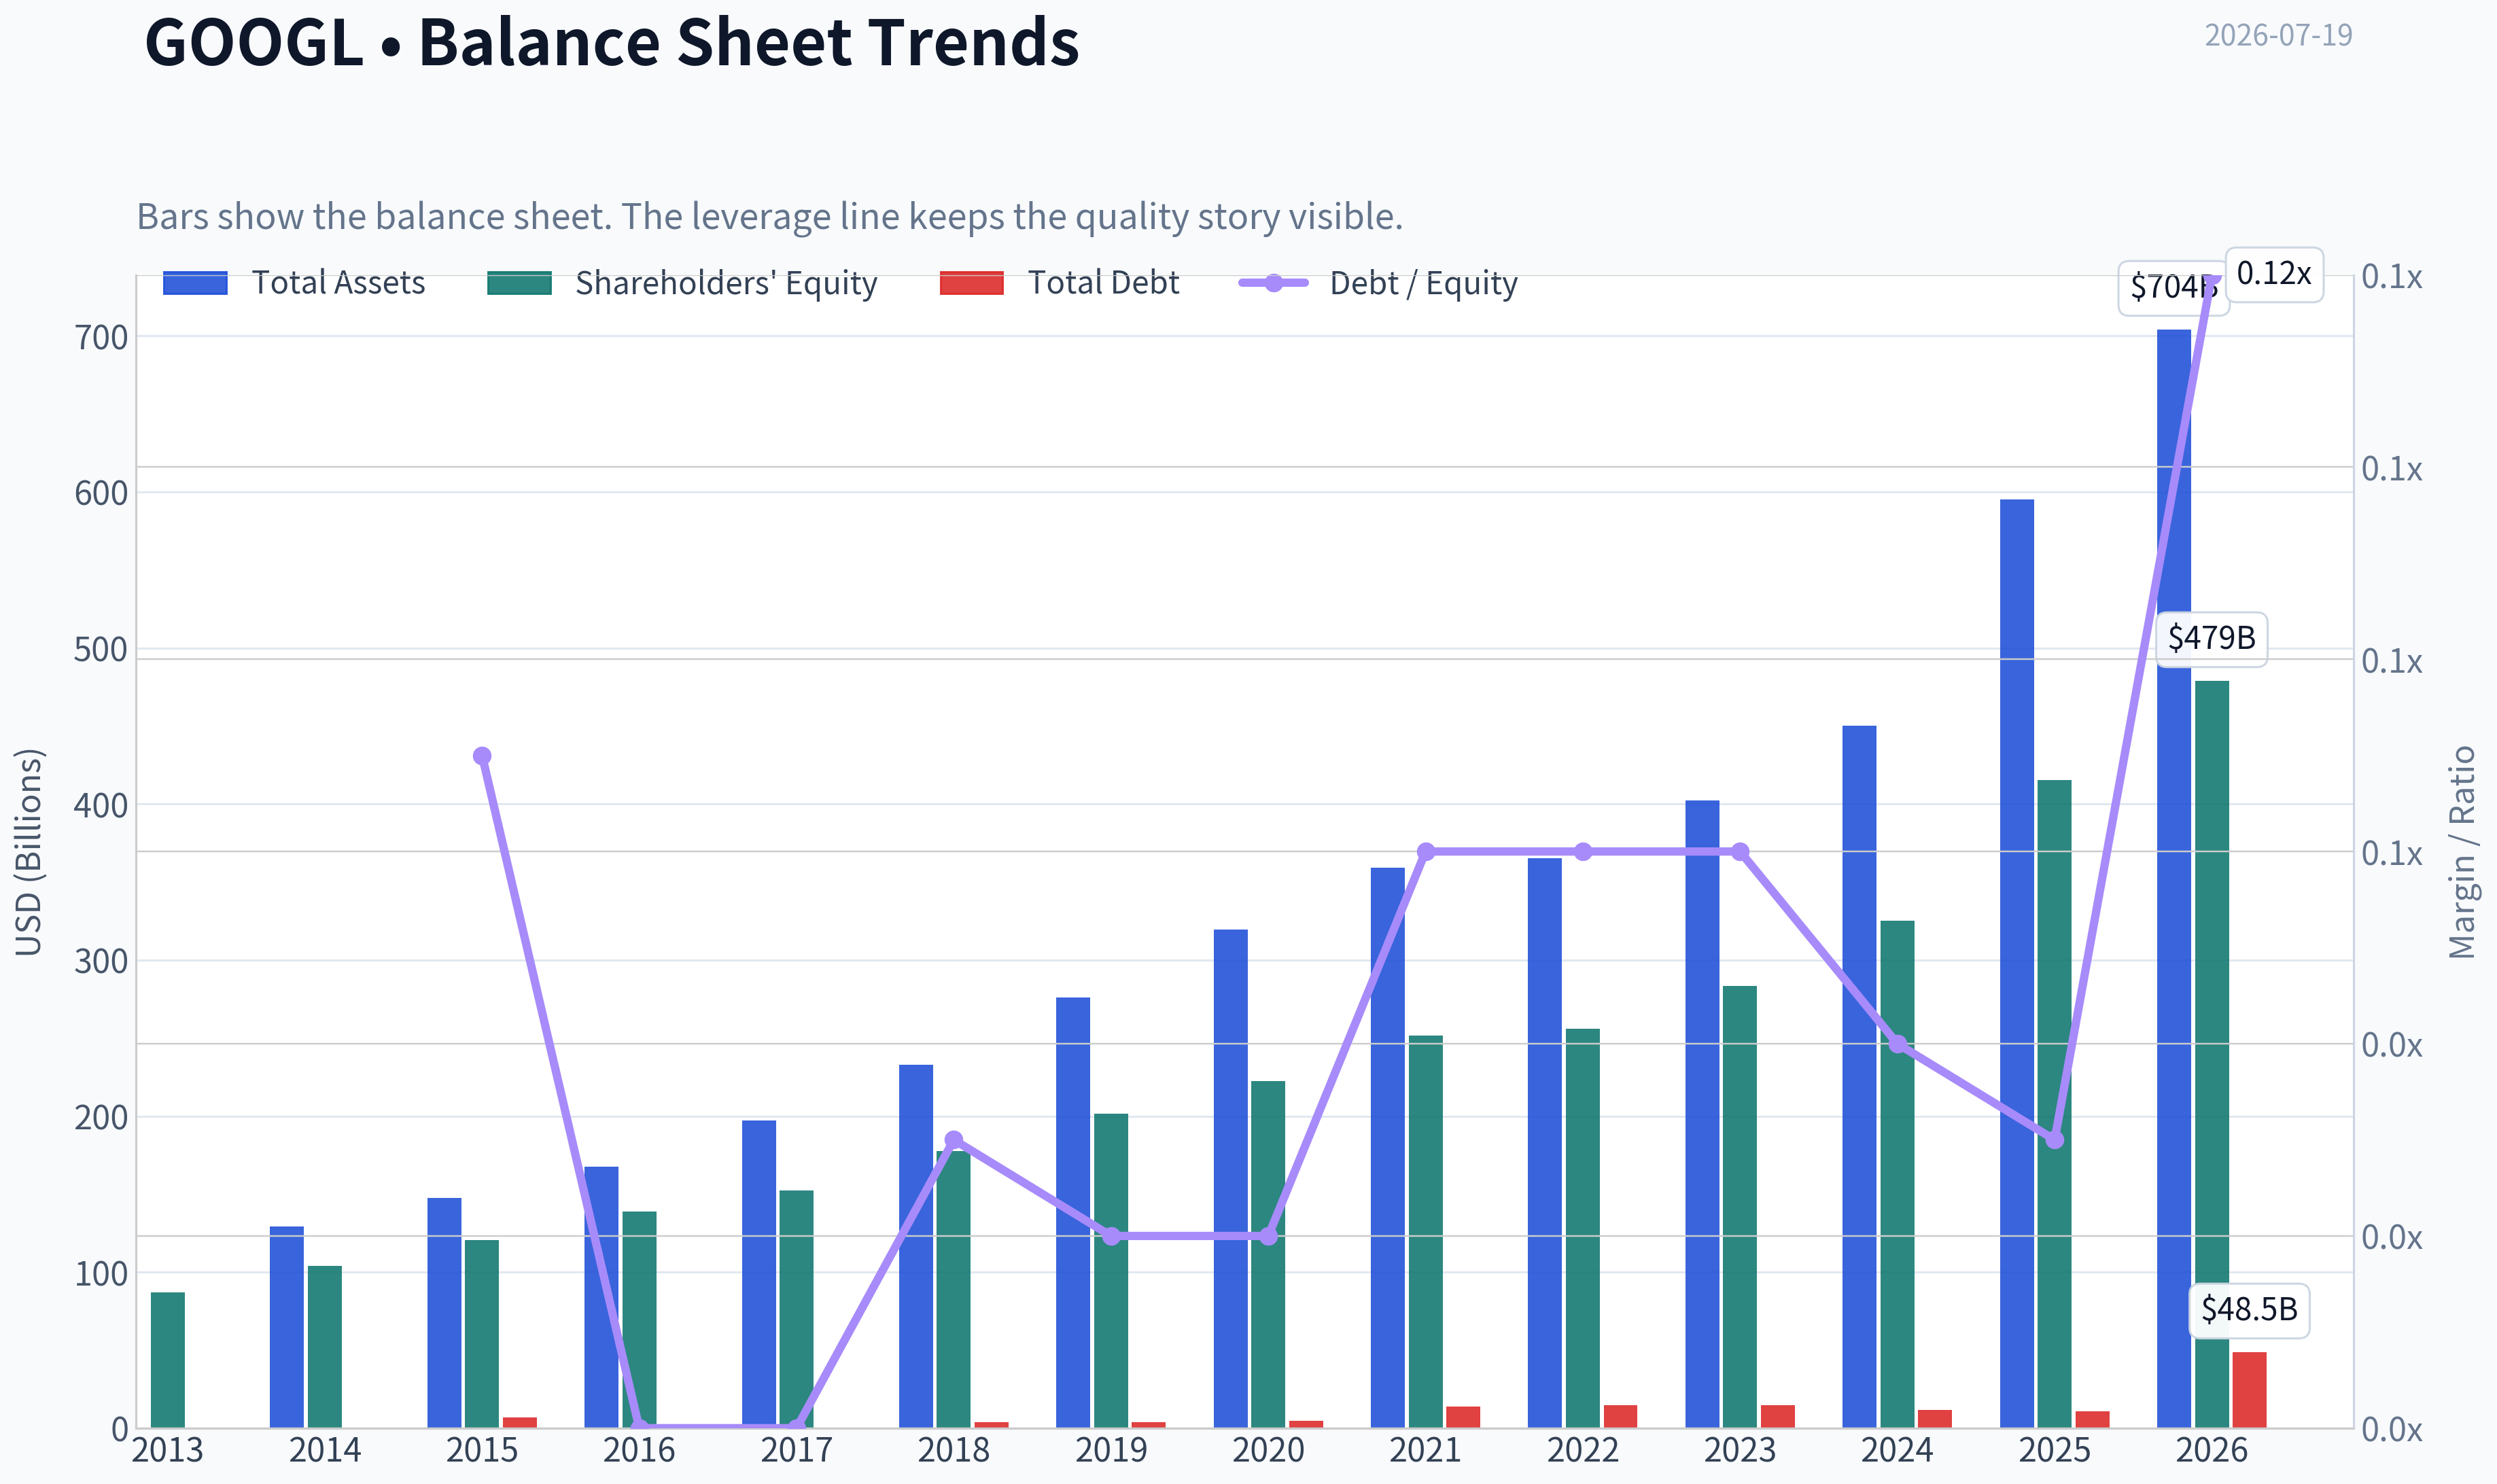Click the chart title GOOGL • Balance Sheet Trends

point(612,43)
